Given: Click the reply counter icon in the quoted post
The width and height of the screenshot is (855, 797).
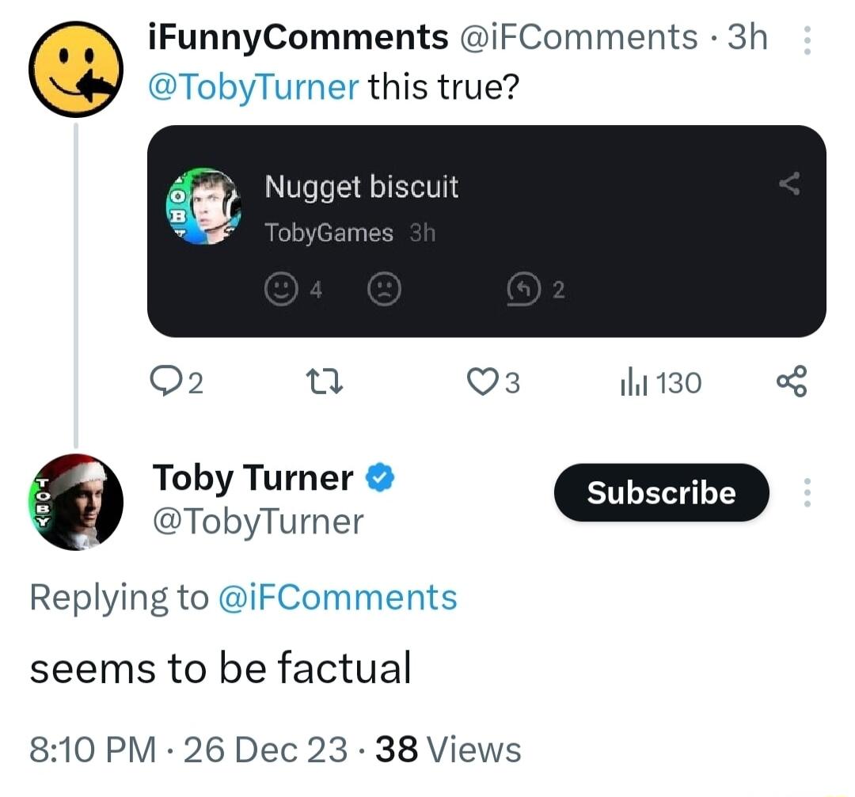Looking at the screenshot, I should (522, 289).
